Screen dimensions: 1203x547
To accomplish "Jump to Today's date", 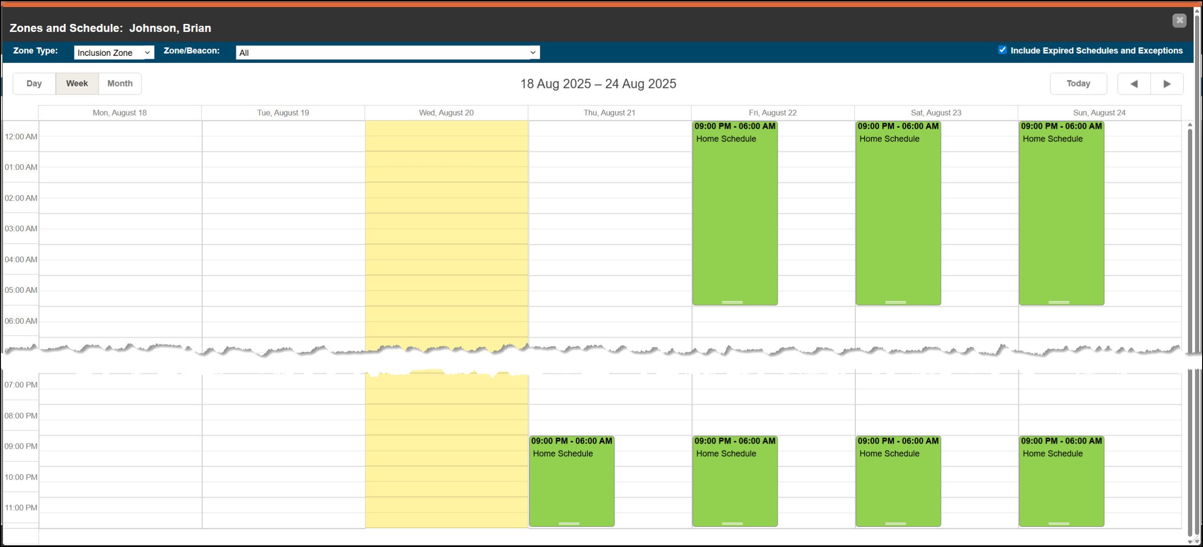I will (x=1078, y=84).
